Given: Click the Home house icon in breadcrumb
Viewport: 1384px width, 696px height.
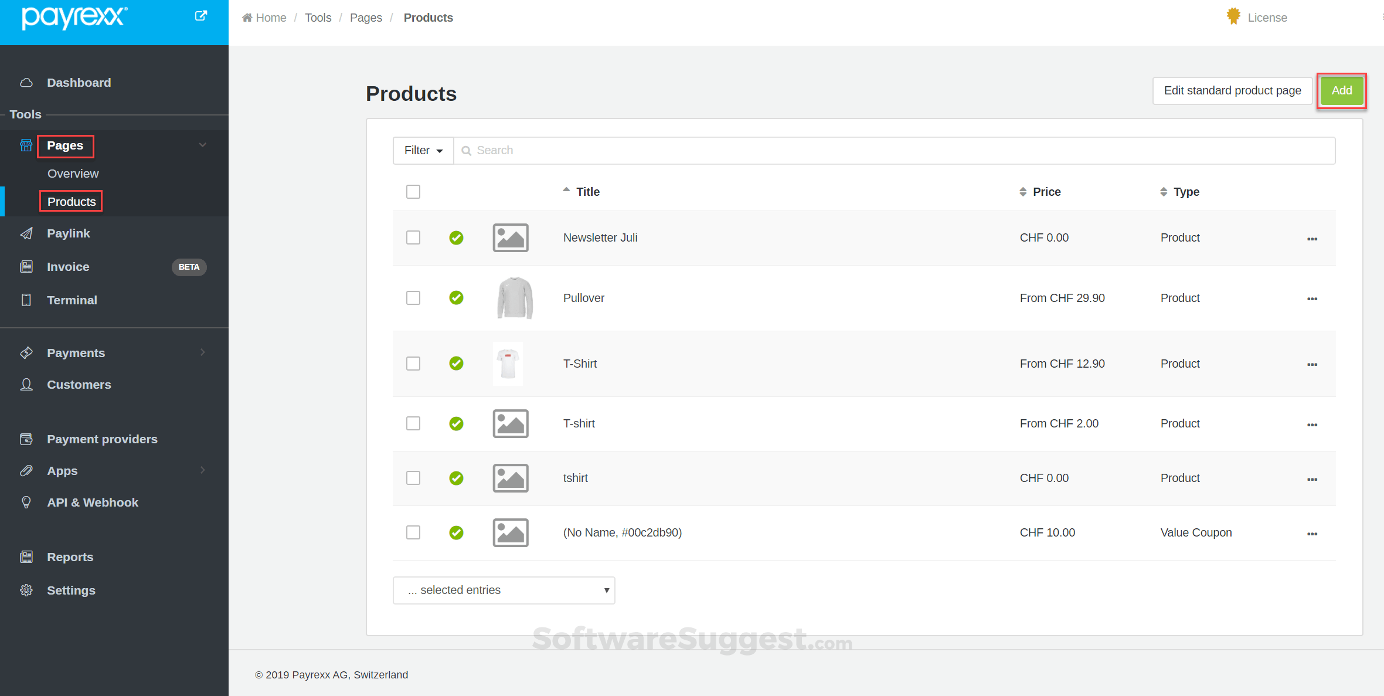Looking at the screenshot, I should point(247,18).
